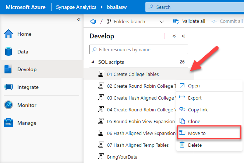Open the Integrate hub
Viewport: 244px width, 163px height.
(x=28, y=87)
